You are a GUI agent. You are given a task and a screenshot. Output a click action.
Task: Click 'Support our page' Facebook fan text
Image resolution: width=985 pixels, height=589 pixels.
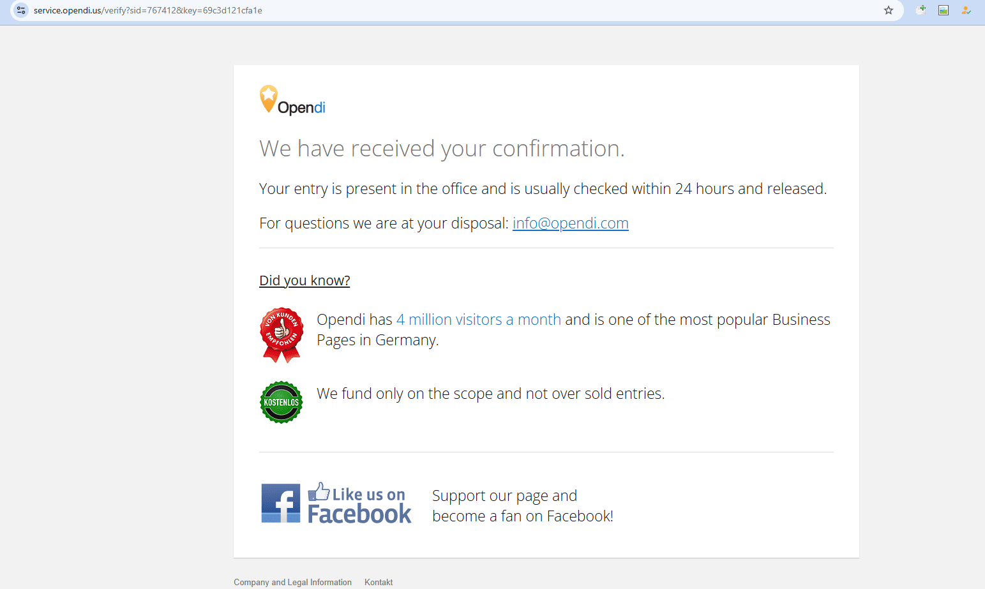pyautogui.click(x=522, y=506)
